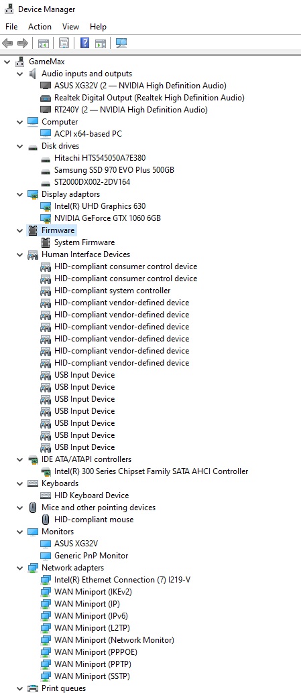Click the Disk drives category icon

click(x=33, y=146)
